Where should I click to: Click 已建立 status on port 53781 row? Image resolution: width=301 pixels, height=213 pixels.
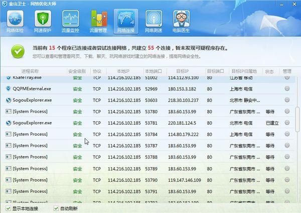pyautogui.click(x=272, y=123)
